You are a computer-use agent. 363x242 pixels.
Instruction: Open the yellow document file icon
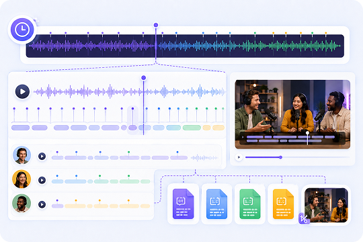[x=284, y=204]
